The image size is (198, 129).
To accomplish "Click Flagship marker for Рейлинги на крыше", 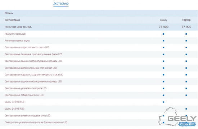I will pos(186,34).
